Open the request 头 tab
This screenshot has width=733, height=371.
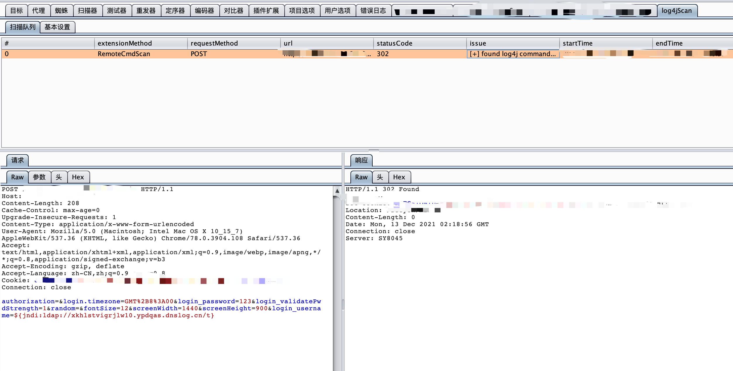coord(59,177)
